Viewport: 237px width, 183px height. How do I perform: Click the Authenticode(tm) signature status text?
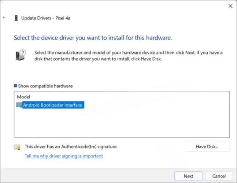point(71,146)
